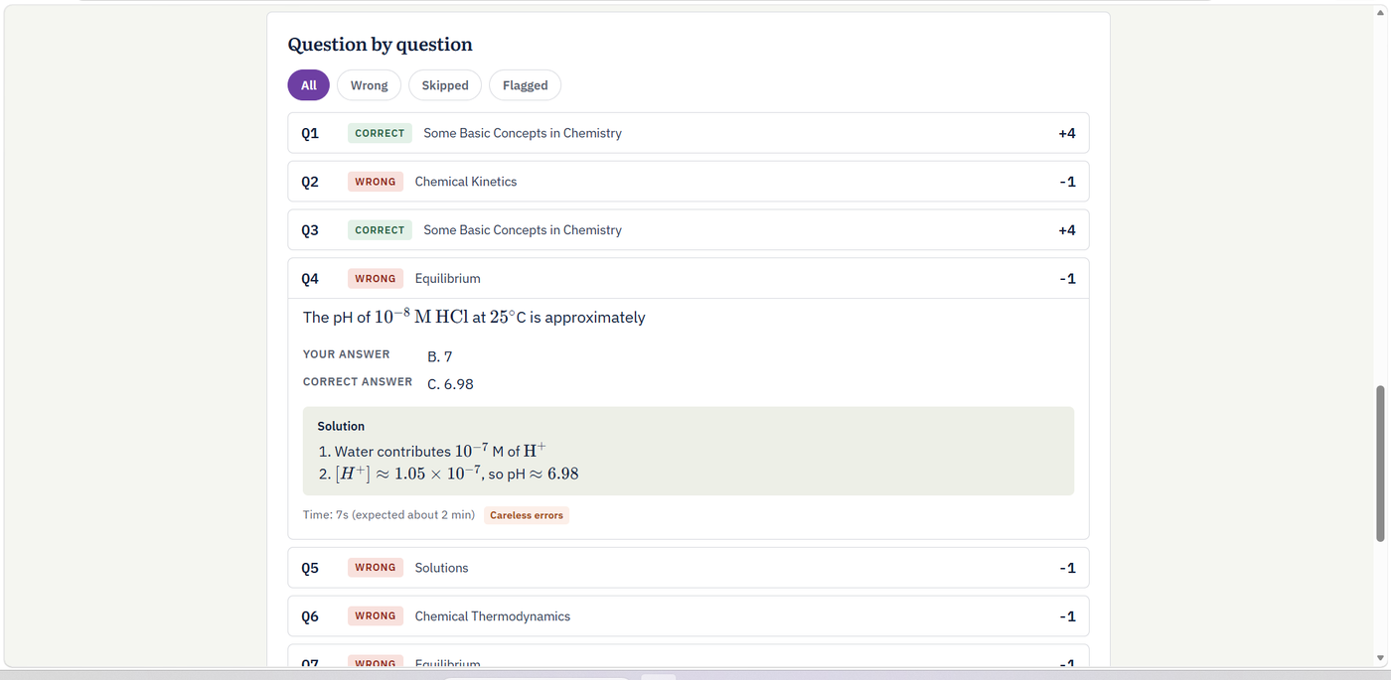Screen dimensions: 1391x680
Task: Click the WRONG badge on Q2
Action: (x=376, y=182)
